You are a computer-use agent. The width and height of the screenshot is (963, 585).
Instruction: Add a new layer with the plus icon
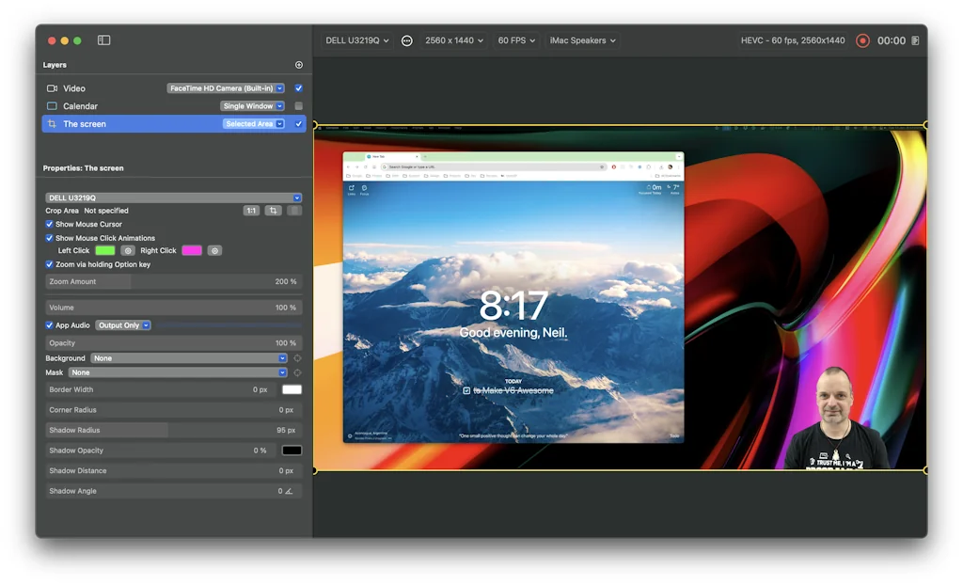coord(299,65)
